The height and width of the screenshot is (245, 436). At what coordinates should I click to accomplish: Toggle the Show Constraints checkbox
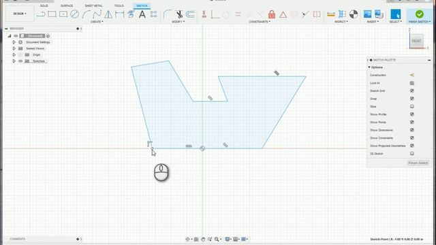[411, 137]
